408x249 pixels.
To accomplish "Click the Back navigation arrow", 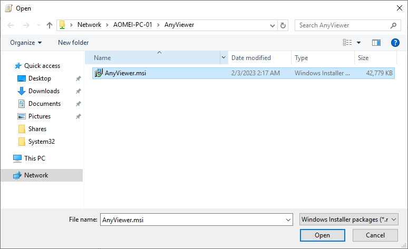I will pyautogui.click(x=11, y=25).
